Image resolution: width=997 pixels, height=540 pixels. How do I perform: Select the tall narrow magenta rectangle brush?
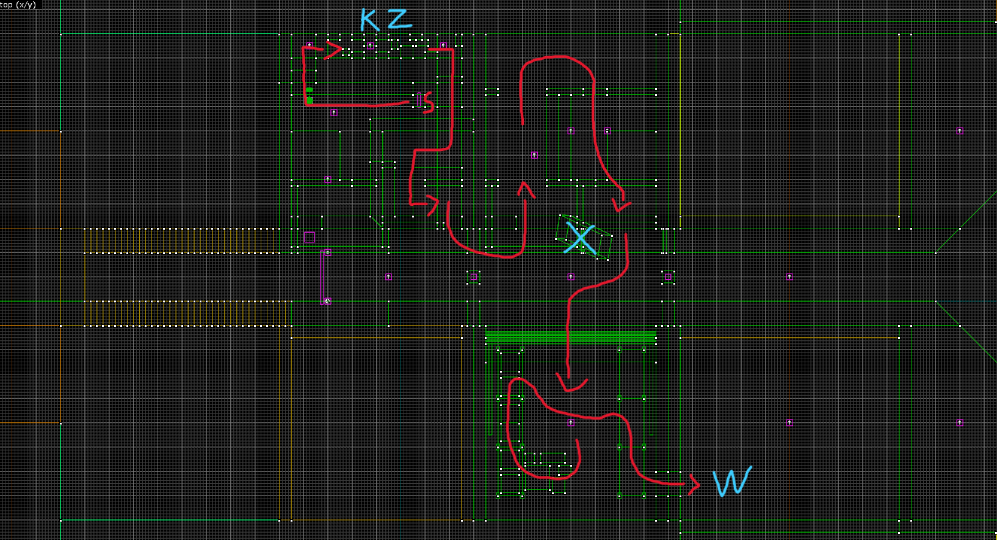click(321, 277)
